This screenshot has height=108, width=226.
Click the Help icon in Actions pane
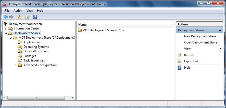tap(180, 68)
